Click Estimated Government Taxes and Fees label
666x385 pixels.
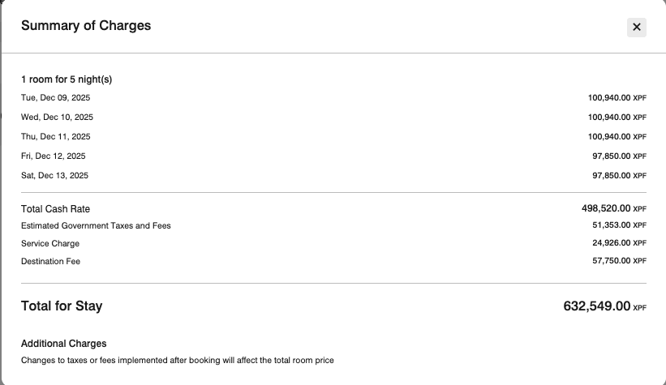96,226
